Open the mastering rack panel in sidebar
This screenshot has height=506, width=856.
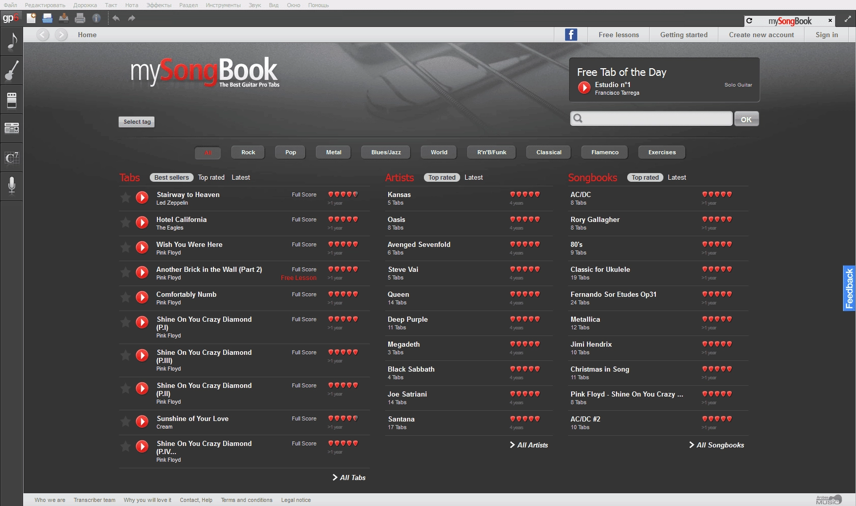click(x=12, y=128)
